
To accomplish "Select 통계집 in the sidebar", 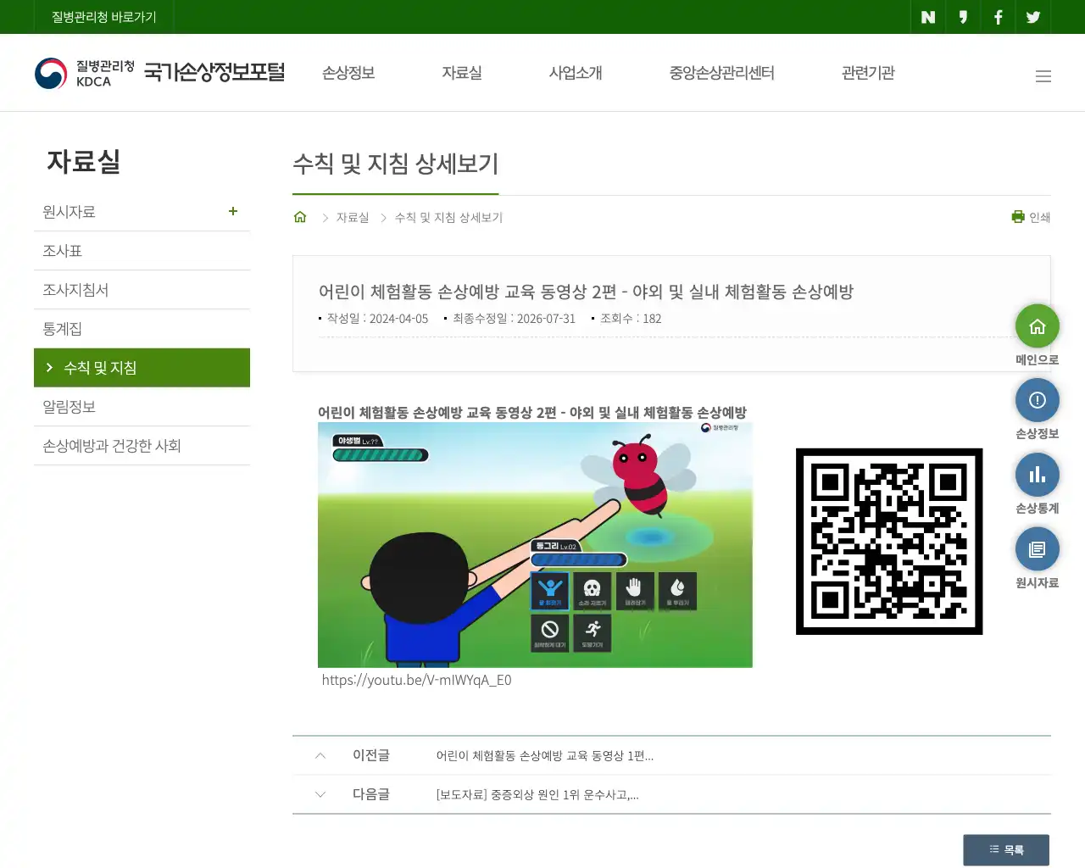I will [142, 329].
